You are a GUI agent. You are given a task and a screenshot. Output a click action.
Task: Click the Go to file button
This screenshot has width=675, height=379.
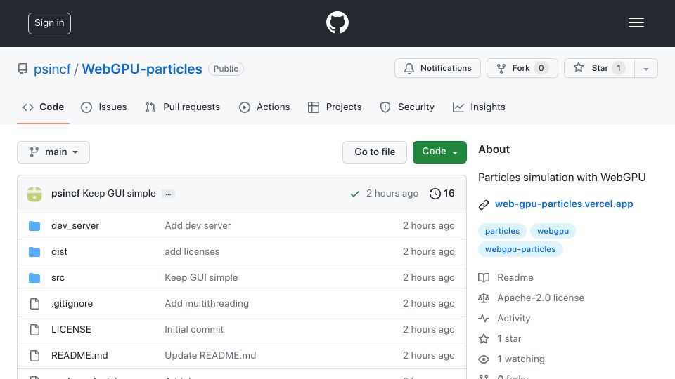(x=375, y=152)
